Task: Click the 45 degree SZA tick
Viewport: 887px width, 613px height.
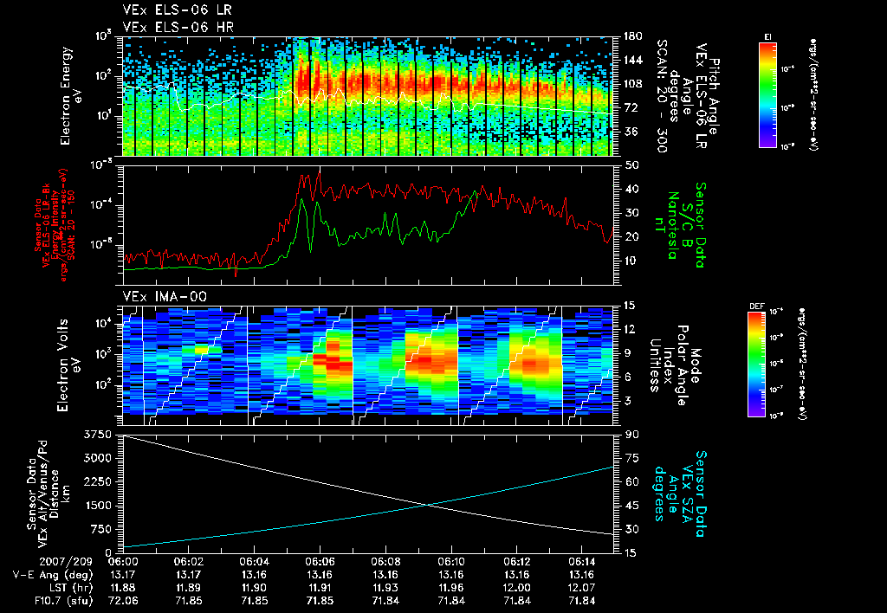Action: pos(631,506)
